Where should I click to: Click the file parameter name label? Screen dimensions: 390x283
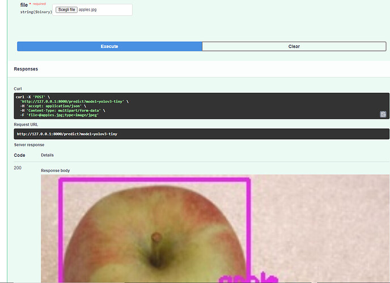[x=24, y=5]
